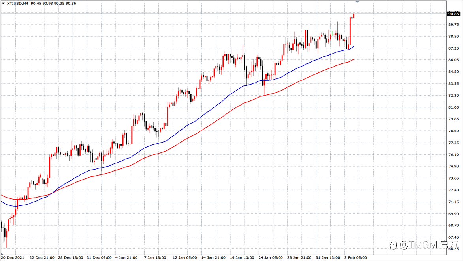
Task: Click the 72.40 price axis label
Action: tap(454, 190)
